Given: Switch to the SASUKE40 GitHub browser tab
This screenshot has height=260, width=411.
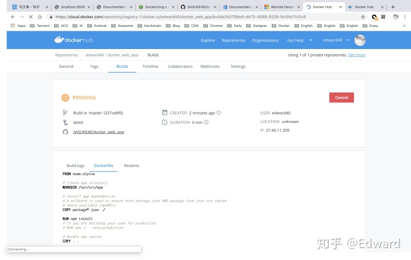Looking at the screenshot, I should 199,7.
